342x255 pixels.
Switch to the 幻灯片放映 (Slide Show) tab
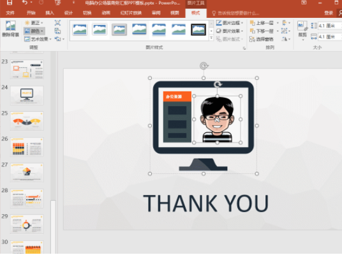131,13
